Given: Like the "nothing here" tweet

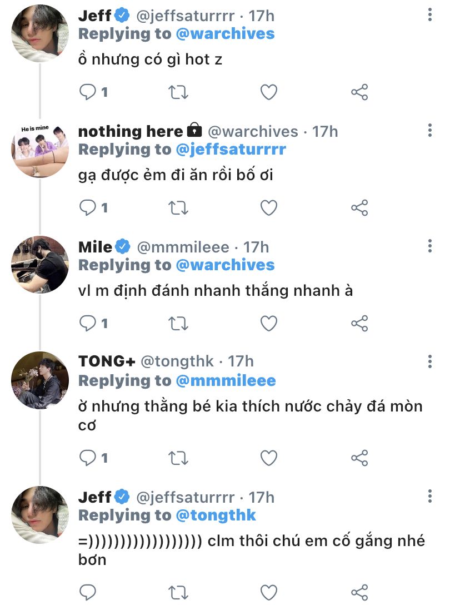Looking at the screenshot, I should click(x=269, y=207).
